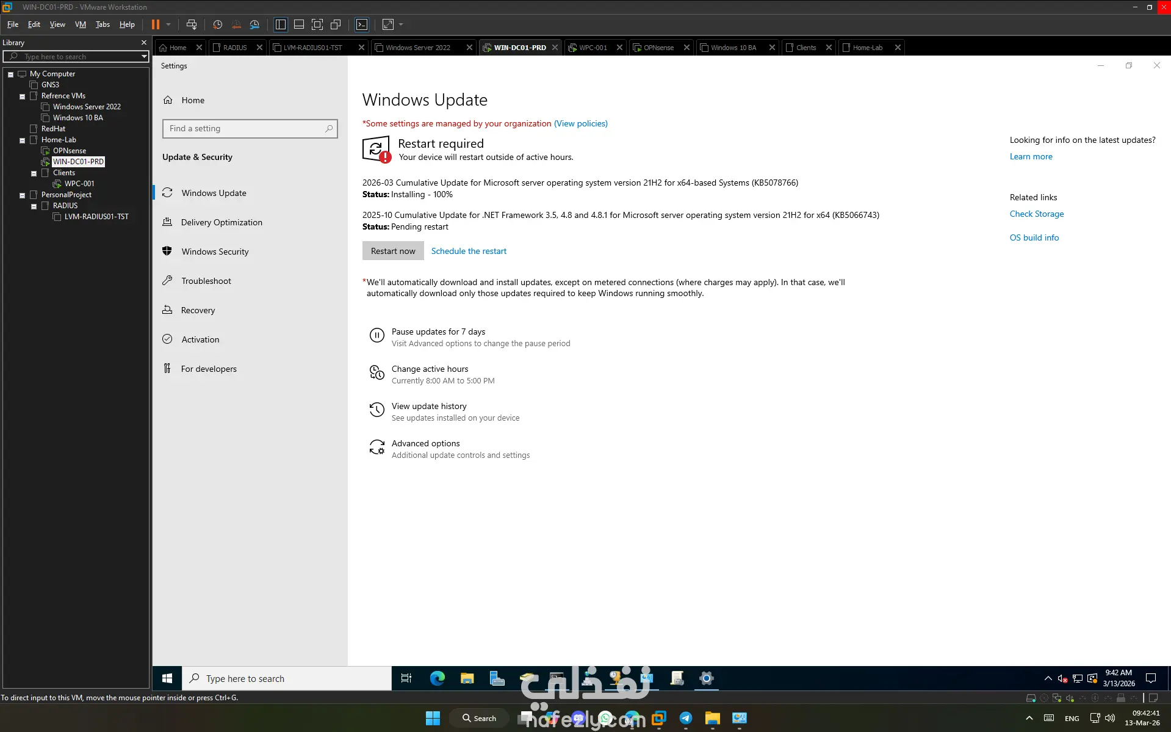This screenshot has height=732, width=1171.
Task: Click Send Ctrl+Alt+Del toolbar icon
Action: (192, 24)
